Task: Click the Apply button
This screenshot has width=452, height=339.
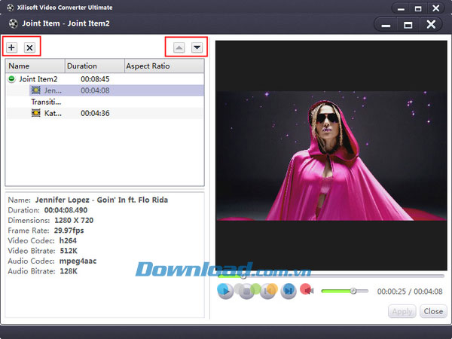Action: pos(402,311)
